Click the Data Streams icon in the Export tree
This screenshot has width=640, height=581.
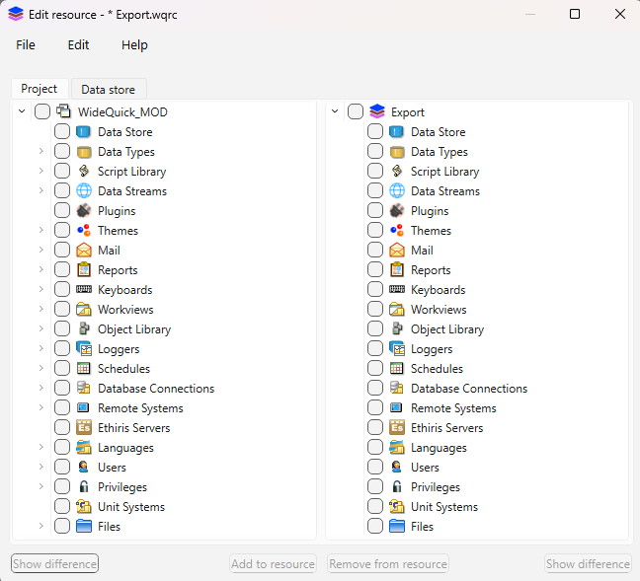397,190
